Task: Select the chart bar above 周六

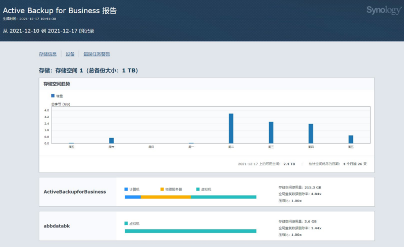Action: [111, 141]
